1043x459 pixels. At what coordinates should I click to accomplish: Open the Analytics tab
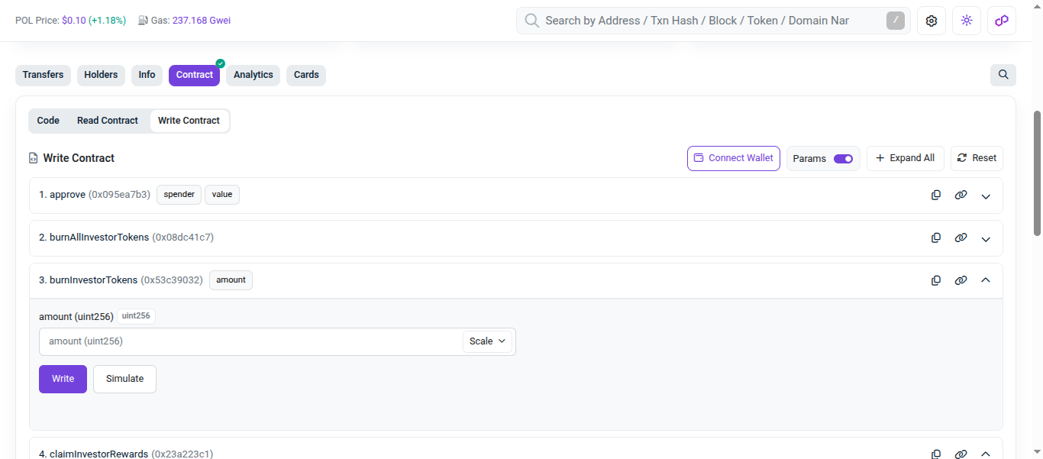(x=253, y=75)
